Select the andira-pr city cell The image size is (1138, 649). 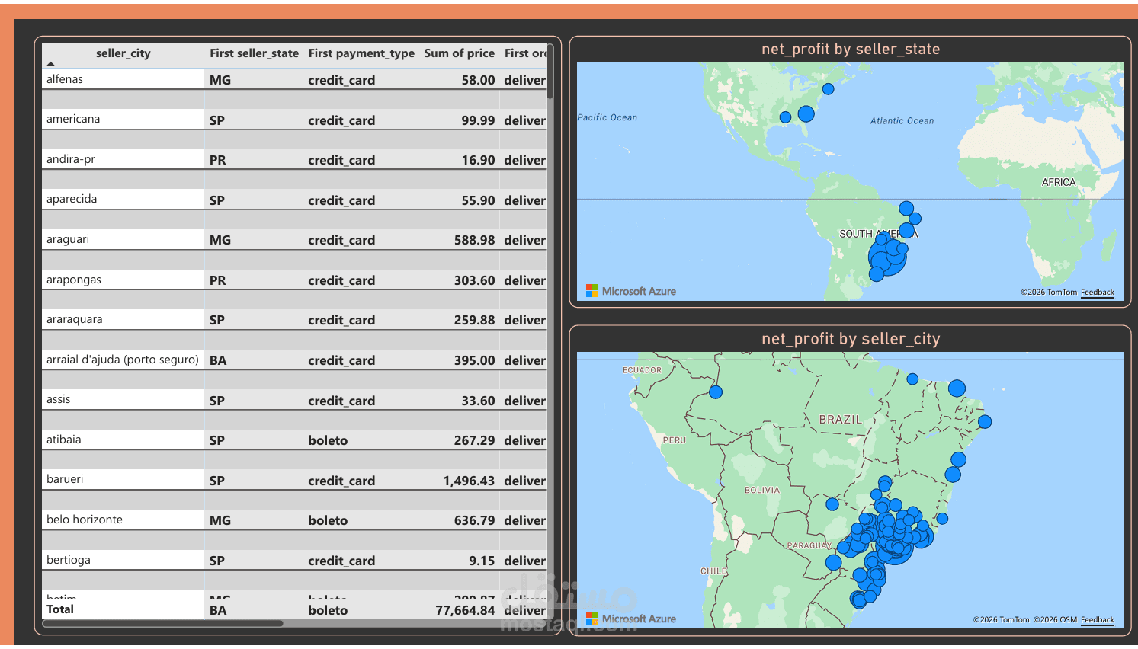123,159
